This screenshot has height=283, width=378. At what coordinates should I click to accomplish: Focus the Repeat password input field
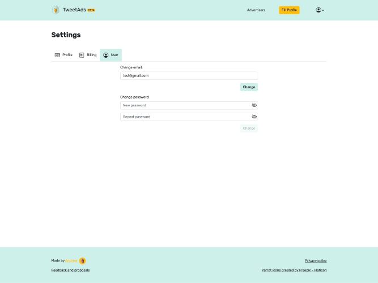pyautogui.click(x=189, y=117)
